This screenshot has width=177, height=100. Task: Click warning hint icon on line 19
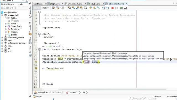[x=36, y=68]
